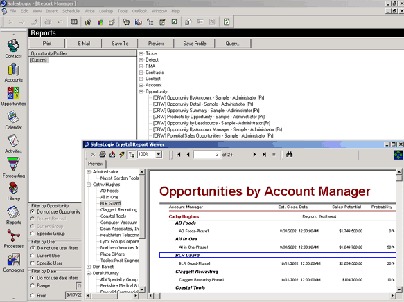Click the Save Profile button
The width and height of the screenshot is (404, 302).
coord(195,44)
